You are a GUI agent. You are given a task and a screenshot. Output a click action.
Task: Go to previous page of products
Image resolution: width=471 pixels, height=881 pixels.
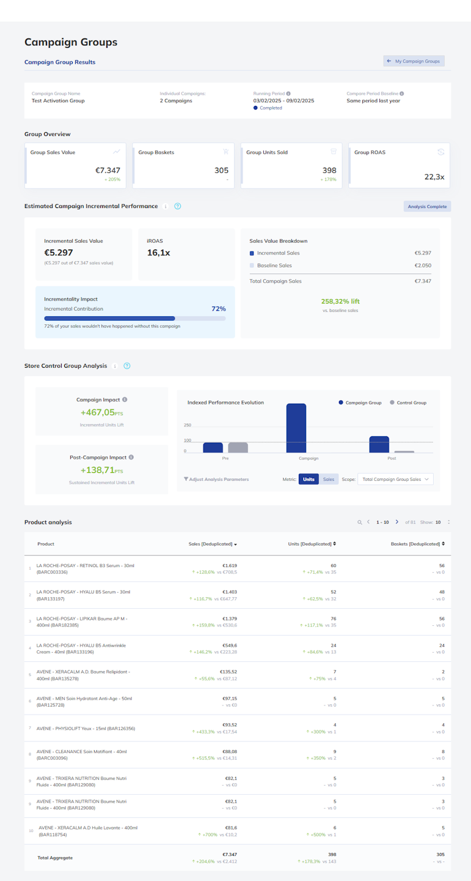(368, 522)
